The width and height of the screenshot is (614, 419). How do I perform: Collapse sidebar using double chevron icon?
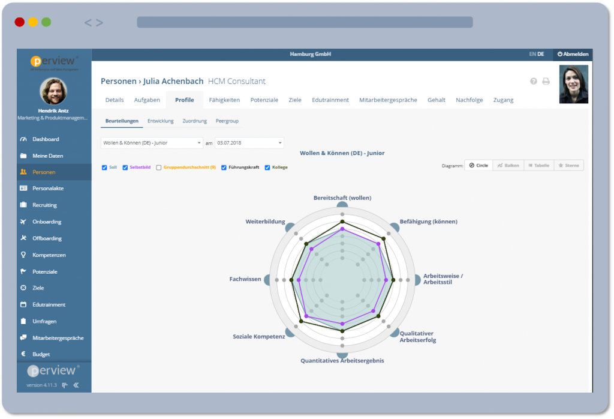coord(76,385)
